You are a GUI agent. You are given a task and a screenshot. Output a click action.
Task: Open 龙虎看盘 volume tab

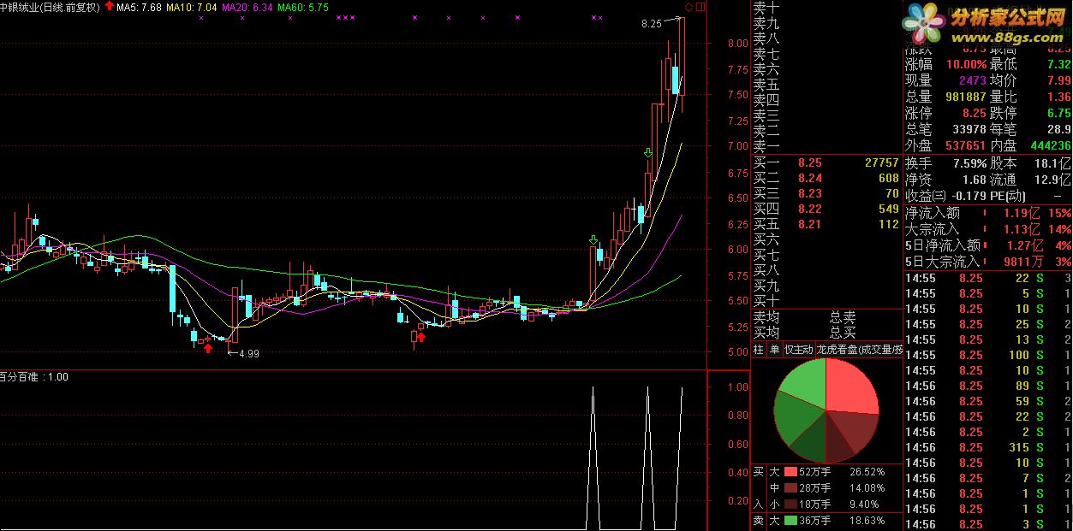tap(859, 350)
